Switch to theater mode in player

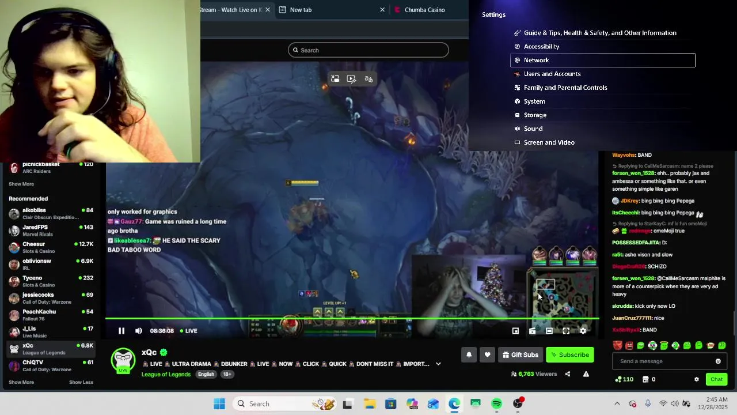(x=549, y=331)
